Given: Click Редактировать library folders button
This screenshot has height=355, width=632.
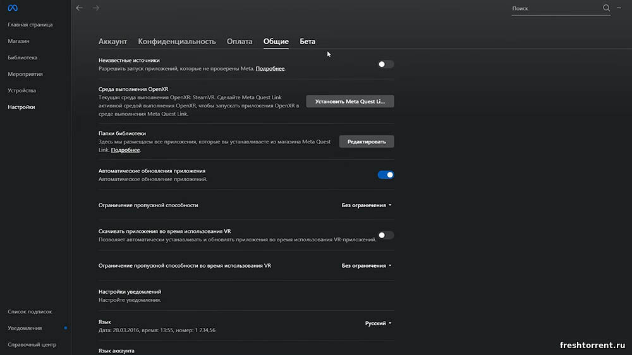Looking at the screenshot, I should click(367, 142).
